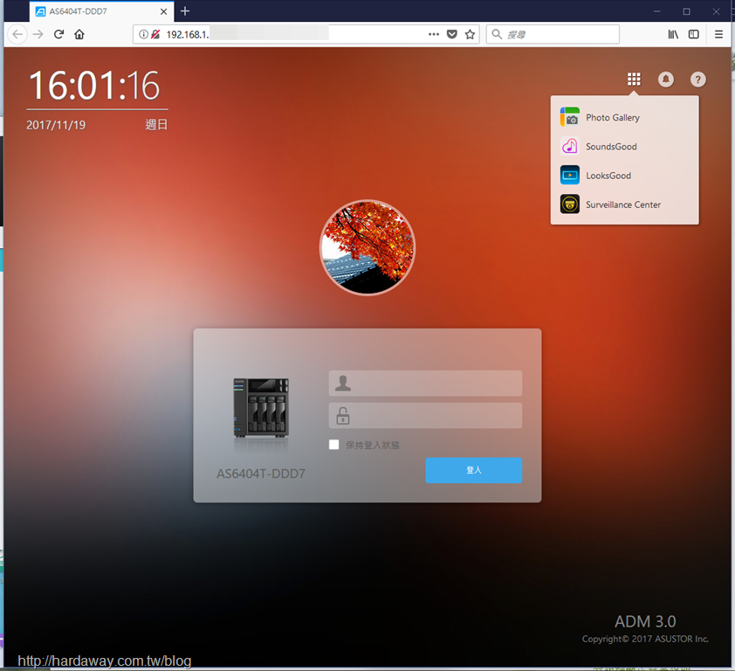Open the notification bell icon
Image resolution: width=735 pixels, height=671 pixels.
point(666,80)
